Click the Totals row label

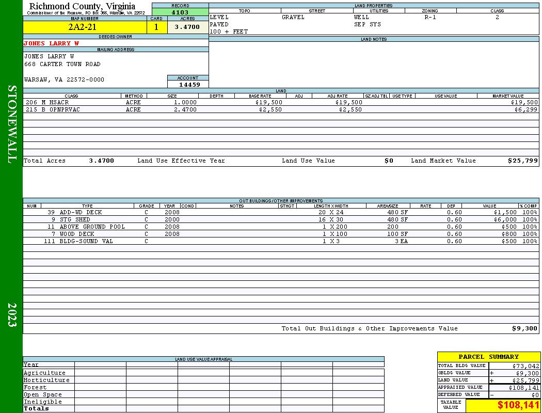coord(36,408)
